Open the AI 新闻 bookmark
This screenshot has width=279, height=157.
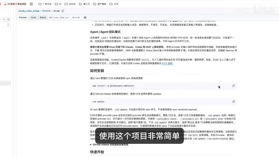[x=15, y=4]
